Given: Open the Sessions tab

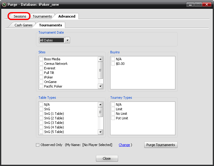Looking at the screenshot, I should click(x=20, y=16).
